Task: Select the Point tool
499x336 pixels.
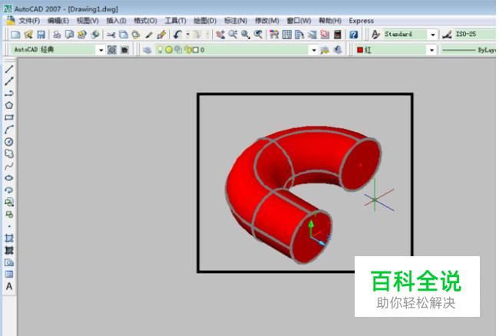Action: (x=9, y=226)
